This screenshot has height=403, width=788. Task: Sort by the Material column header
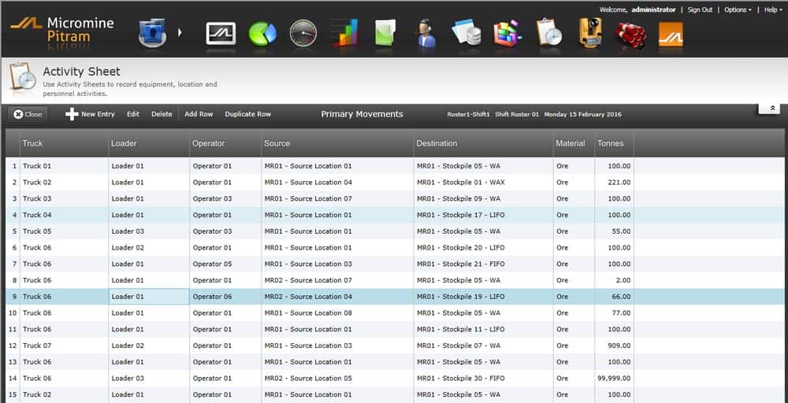tap(574, 143)
